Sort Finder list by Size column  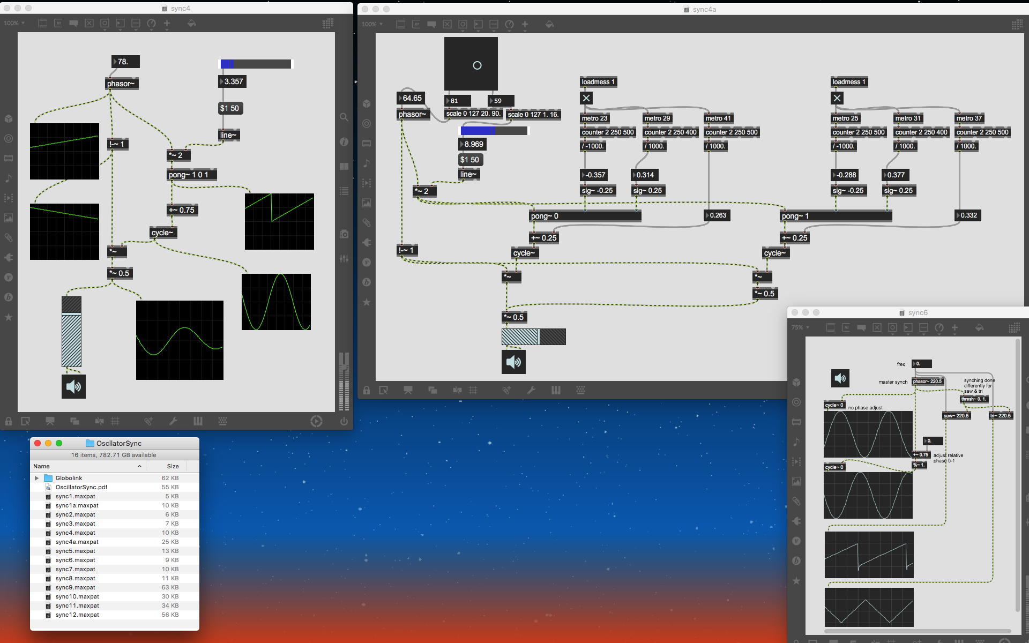tap(173, 466)
